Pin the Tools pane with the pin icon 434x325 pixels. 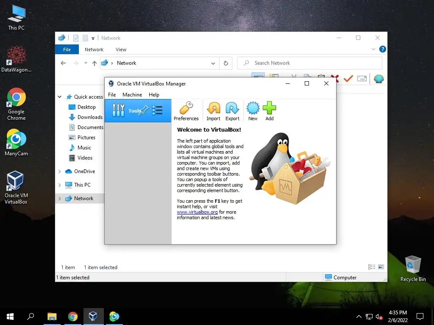click(x=143, y=110)
